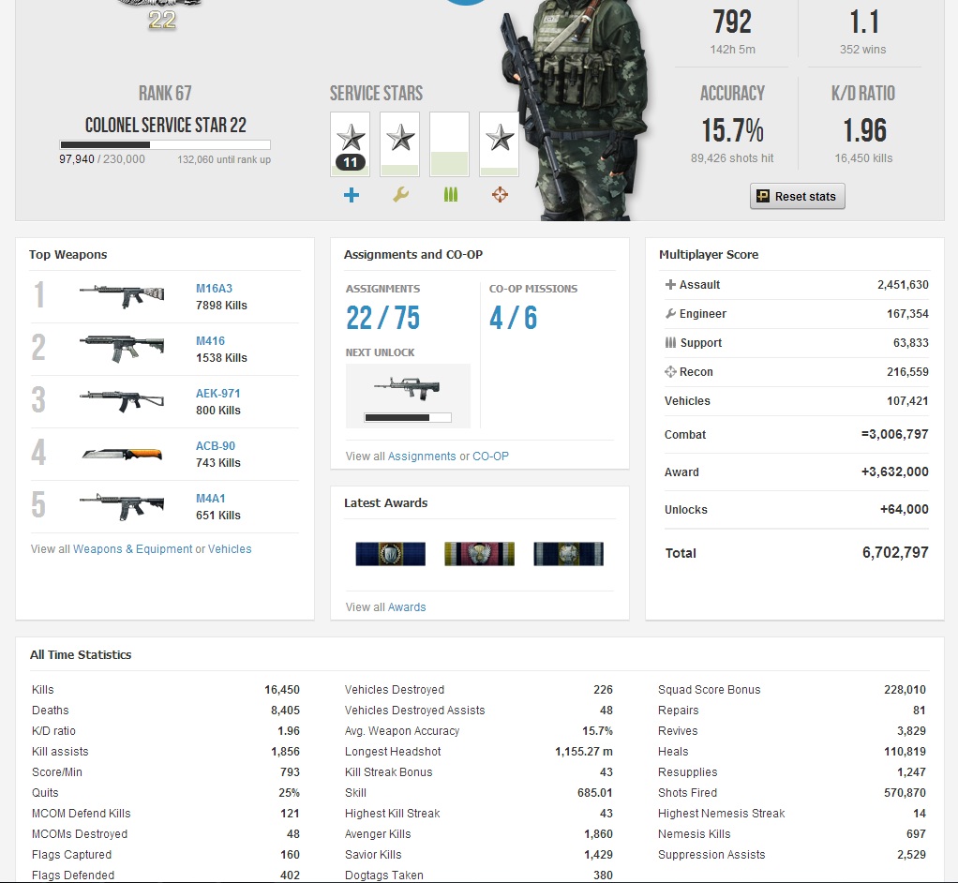Click the middle red-striped award ribbon
The width and height of the screenshot is (958, 883).
(x=479, y=554)
